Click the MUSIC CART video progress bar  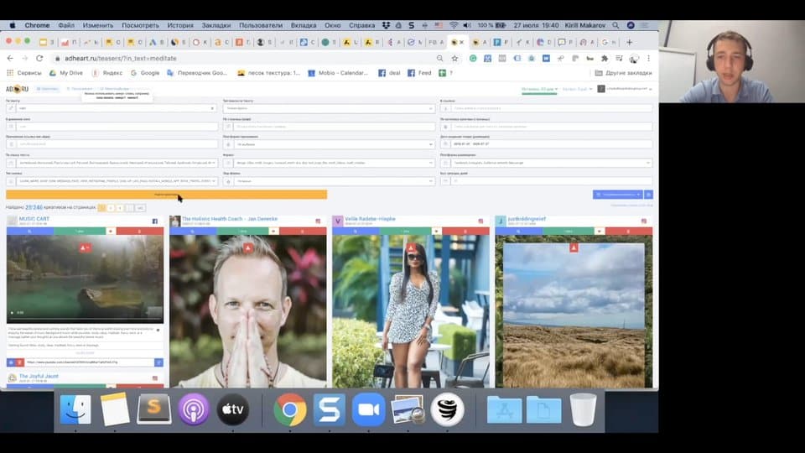(85, 320)
